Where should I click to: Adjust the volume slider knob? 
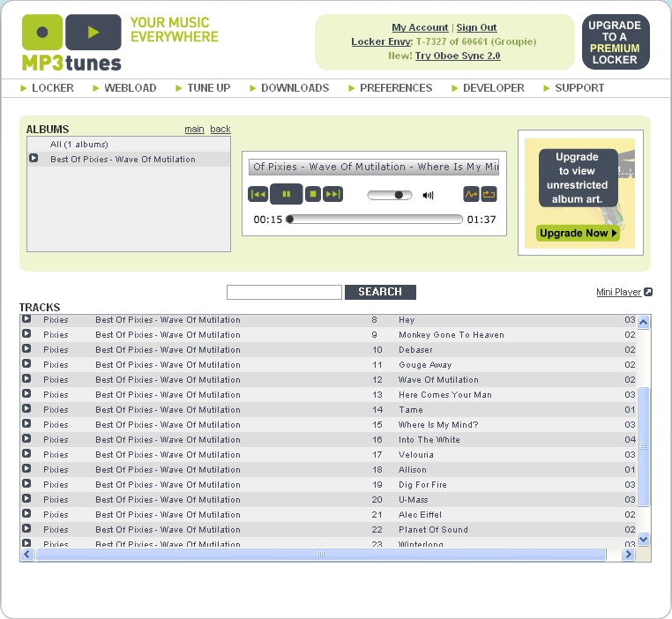399,195
